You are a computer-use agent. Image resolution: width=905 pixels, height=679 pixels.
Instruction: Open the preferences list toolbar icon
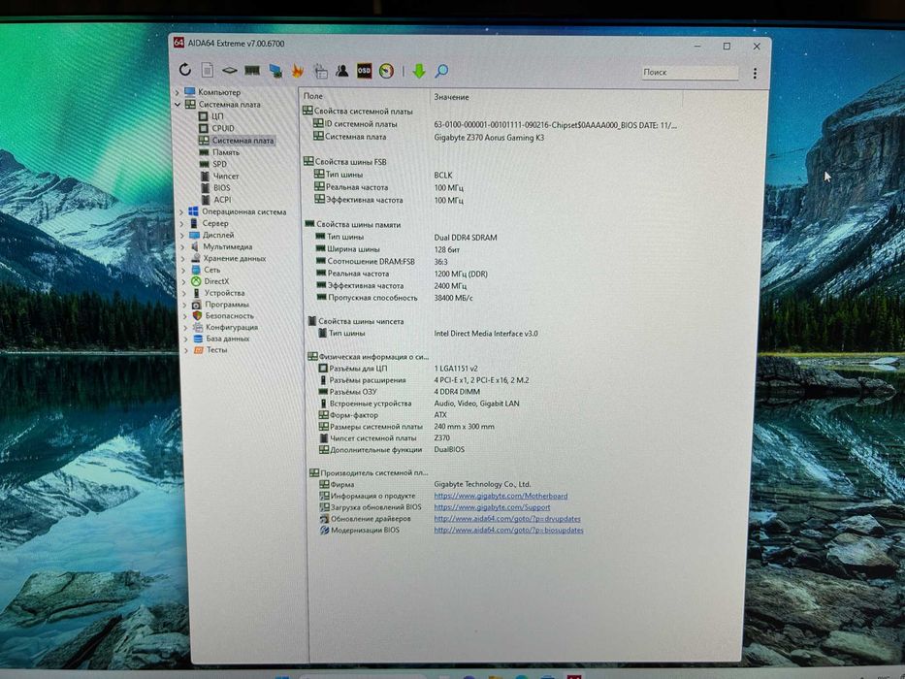point(320,71)
